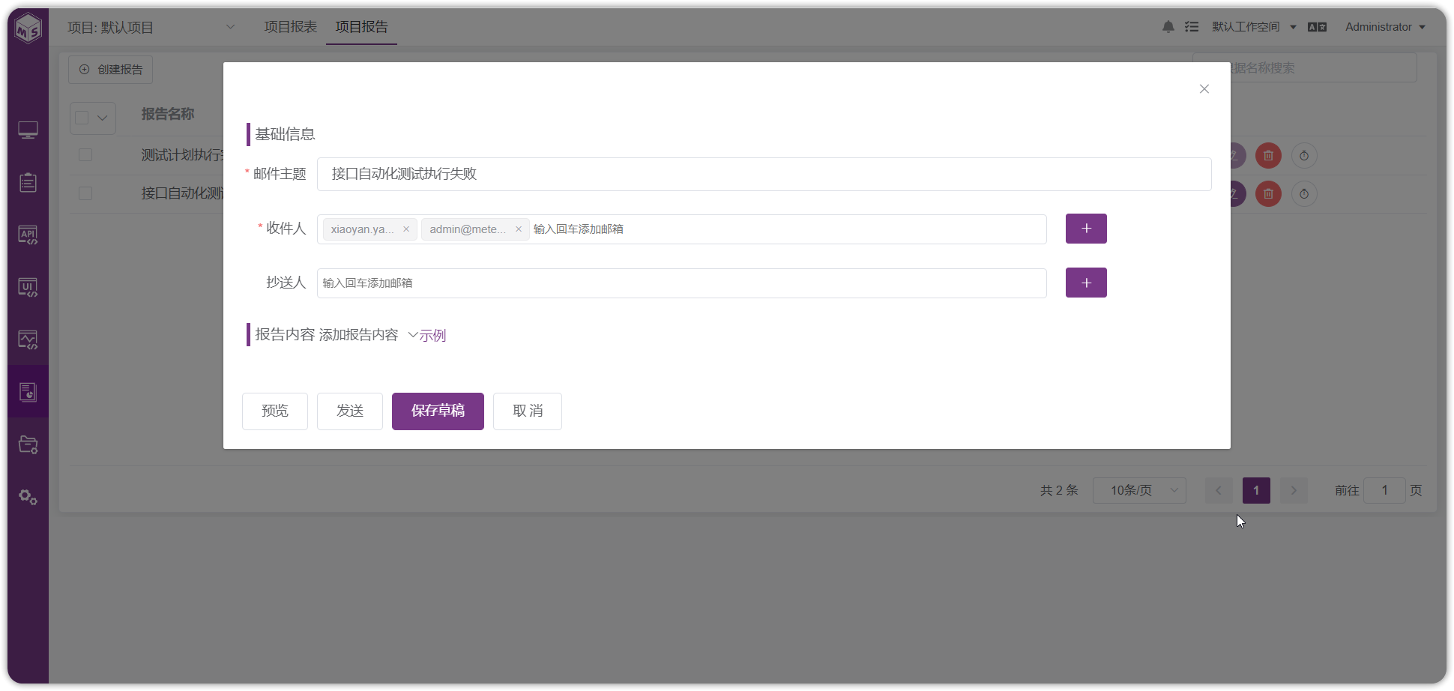Expand the 添加报告内容 dropdown
The height and width of the screenshot is (691, 1454).
click(x=369, y=335)
